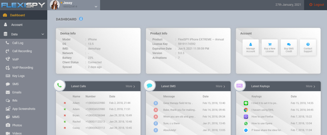Click the 'Gene therapy field hit by' message

tap(178, 103)
